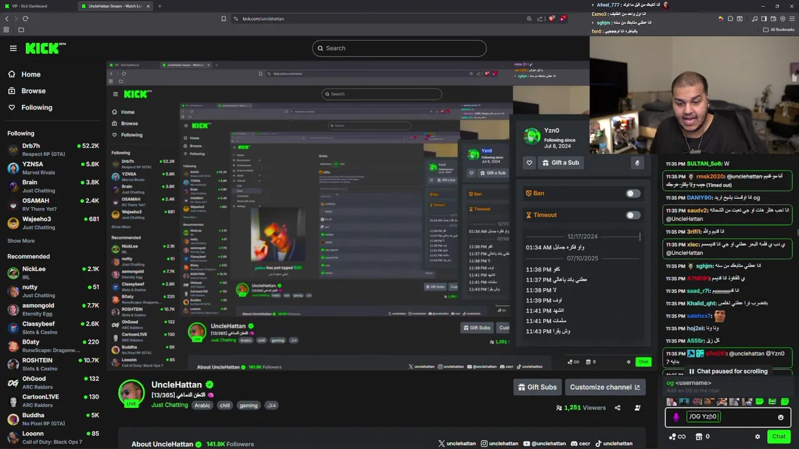
Task: Click green Chat send button
Action: coord(778,437)
